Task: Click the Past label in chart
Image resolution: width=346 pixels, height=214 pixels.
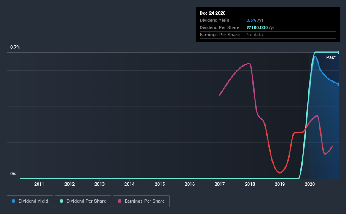Action: (x=331, y=57)
